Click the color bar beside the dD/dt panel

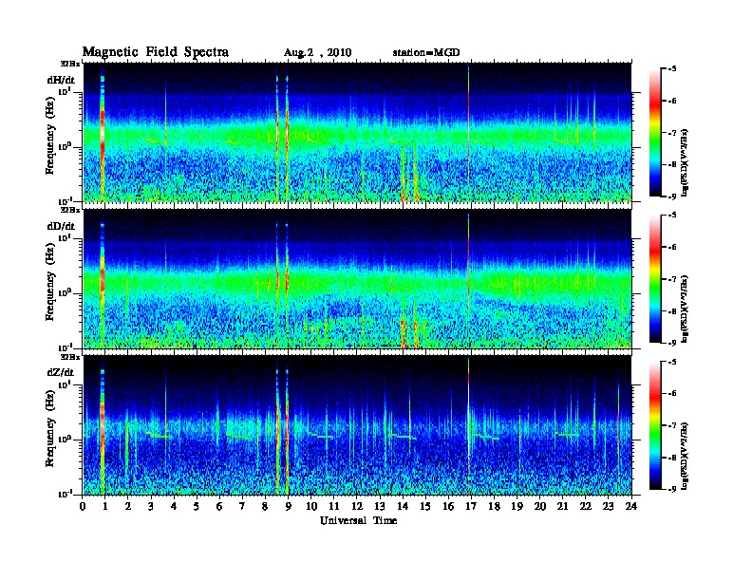655,279
